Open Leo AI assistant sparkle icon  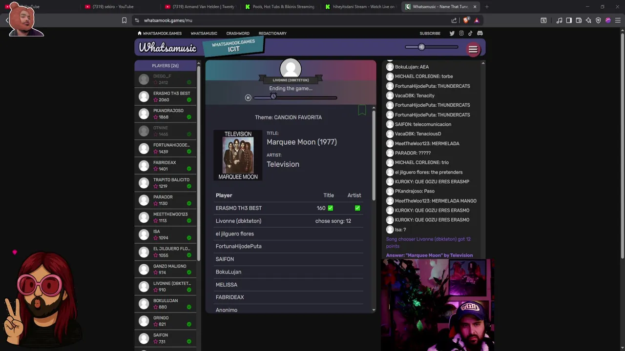588,20
